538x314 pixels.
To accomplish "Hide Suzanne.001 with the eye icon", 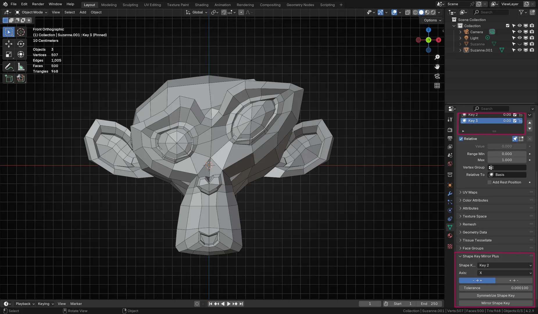I will coord(519,50).
